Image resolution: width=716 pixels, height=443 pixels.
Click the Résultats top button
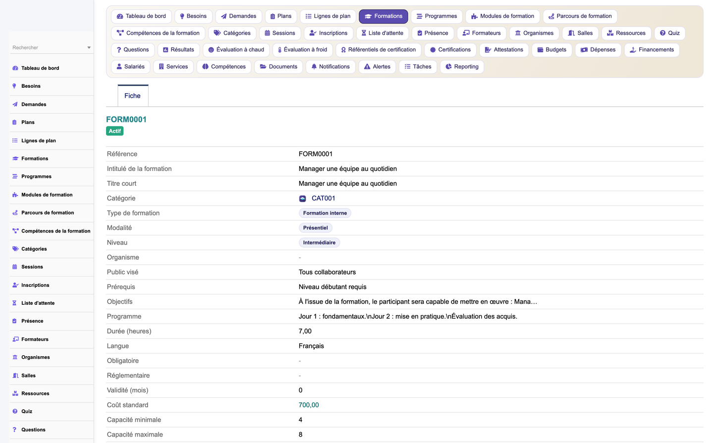[178, 50]
